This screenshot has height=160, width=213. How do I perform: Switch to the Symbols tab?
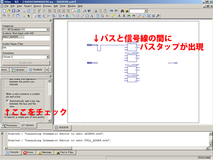(36, 70)
